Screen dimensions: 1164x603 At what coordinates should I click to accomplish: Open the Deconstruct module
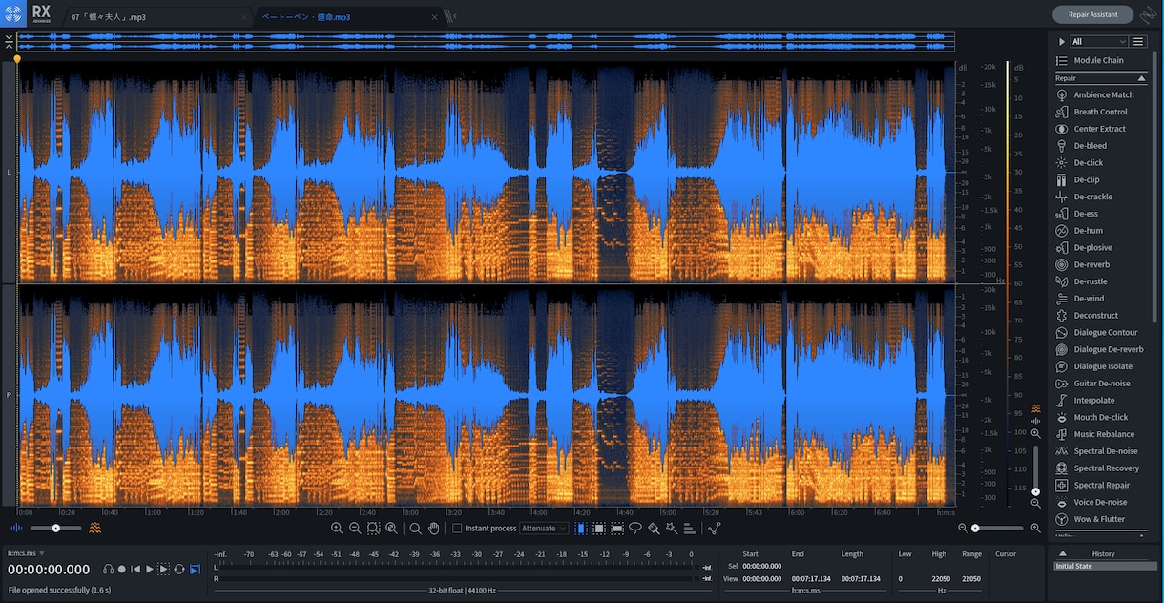[x=1103, y=316]
